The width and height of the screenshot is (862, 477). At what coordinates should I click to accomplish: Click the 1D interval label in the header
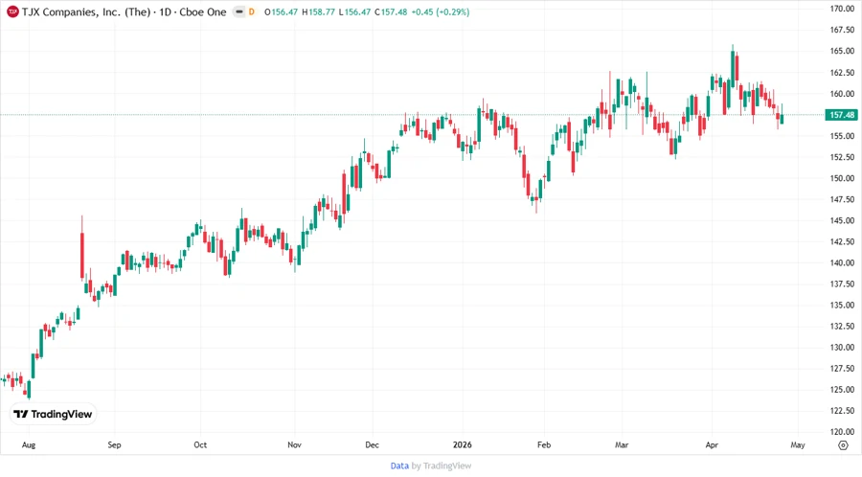point(166,11)
